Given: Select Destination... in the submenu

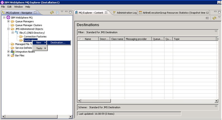Looking at the screenshot, I should tap(59, 43).
